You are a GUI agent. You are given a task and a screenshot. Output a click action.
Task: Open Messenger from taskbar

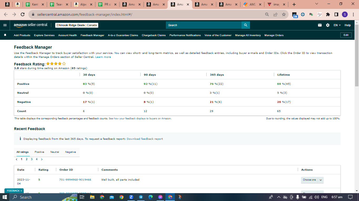tap(160, 197)
